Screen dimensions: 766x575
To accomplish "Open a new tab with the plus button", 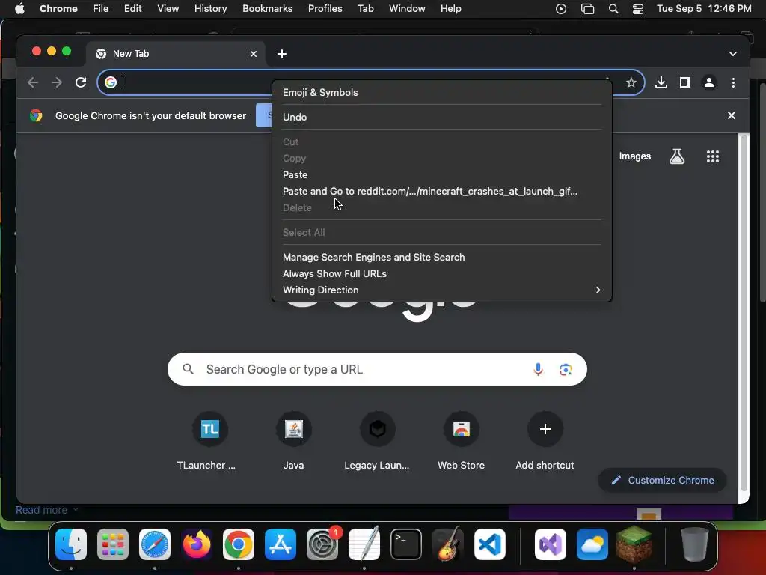I will click(282, 54).
